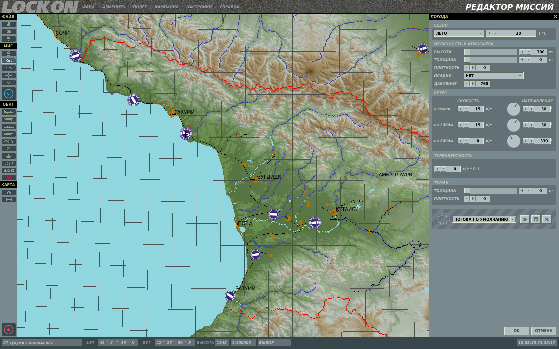559x349 pixels.
Task: Confirm weather settings with OK button
Action: tap(516, 331)
